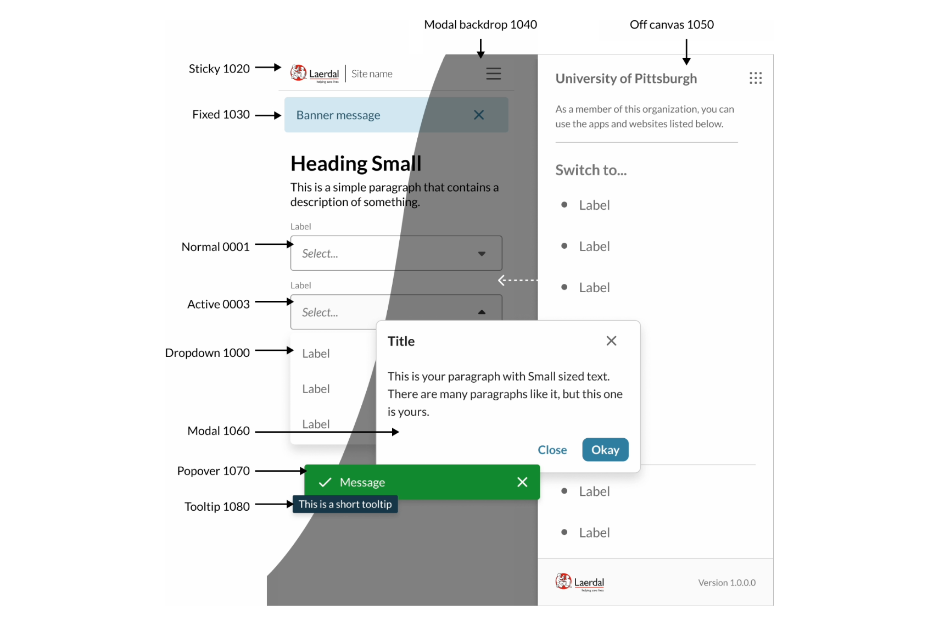The height and width of the screenshot is (626, 939).
Task: Close the Title modal with X icon
Action: (611, 341)
